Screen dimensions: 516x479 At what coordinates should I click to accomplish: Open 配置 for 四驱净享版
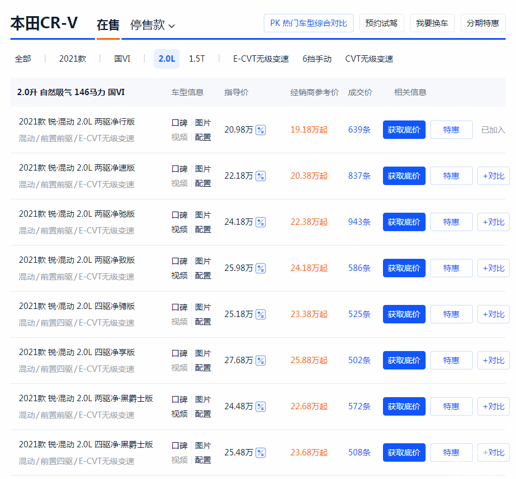(203, 368)
